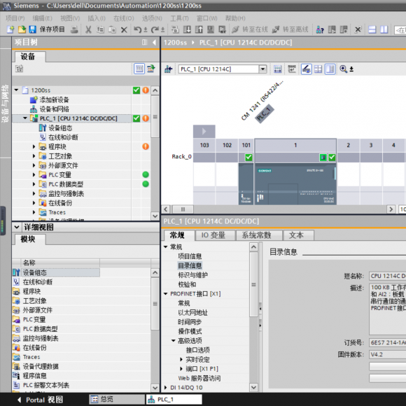Toggle the project tree details view icon

tap(139, 69)
